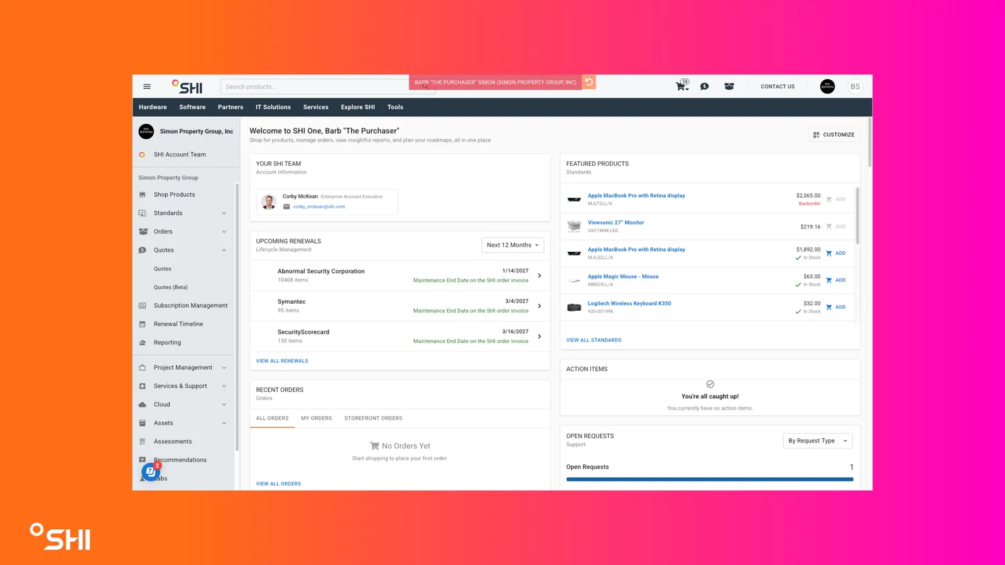Switch to My Orders tab

[317, 418]
